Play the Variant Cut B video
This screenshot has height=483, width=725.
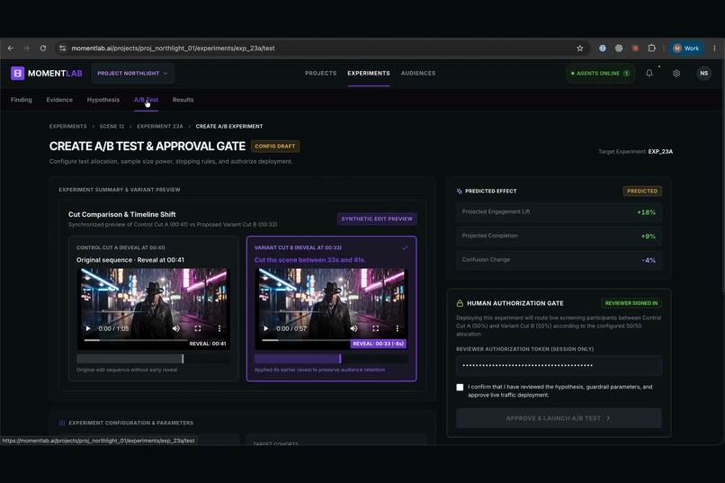pyautogui.click(x=266, y=328)
